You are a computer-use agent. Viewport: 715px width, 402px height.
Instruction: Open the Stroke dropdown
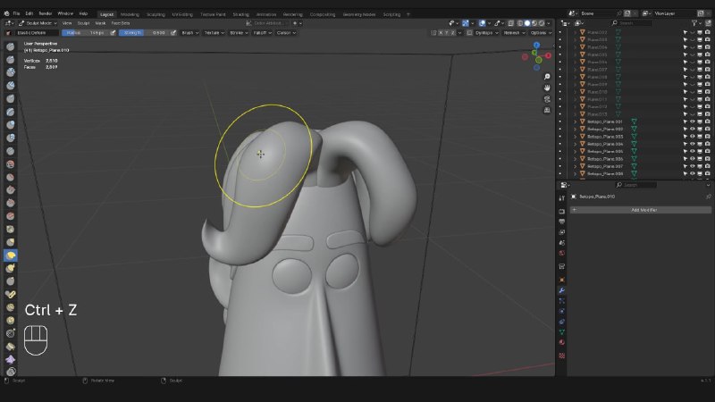(239, 33)
